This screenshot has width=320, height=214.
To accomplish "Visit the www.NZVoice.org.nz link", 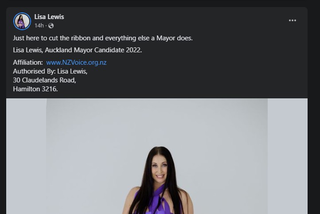I will (76, 62).
